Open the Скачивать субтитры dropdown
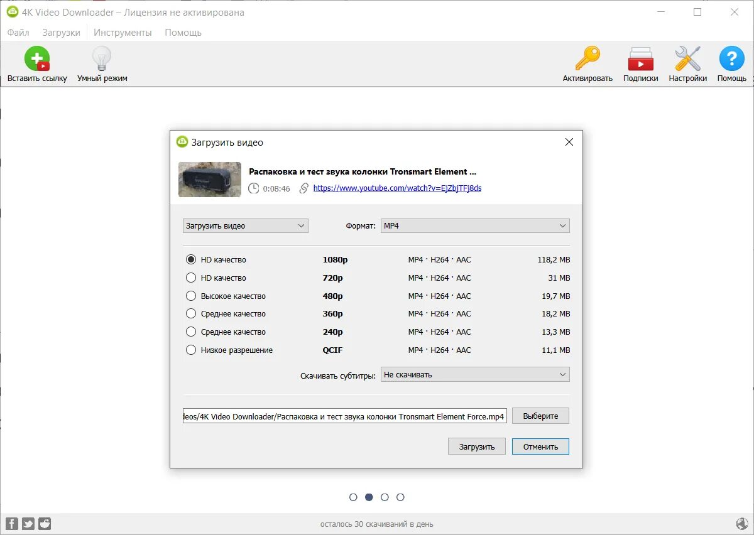754x535 pixels. pos(475,374)
